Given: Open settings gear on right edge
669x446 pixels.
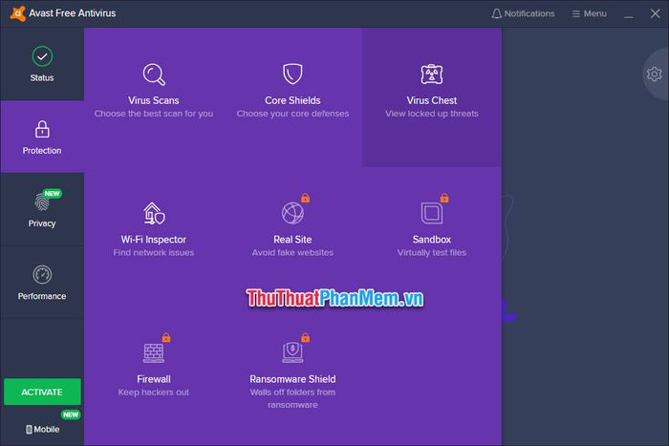Looking at the screenshot, I should coord(654,74).
